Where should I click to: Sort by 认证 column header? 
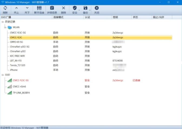(x=98, y=17)
